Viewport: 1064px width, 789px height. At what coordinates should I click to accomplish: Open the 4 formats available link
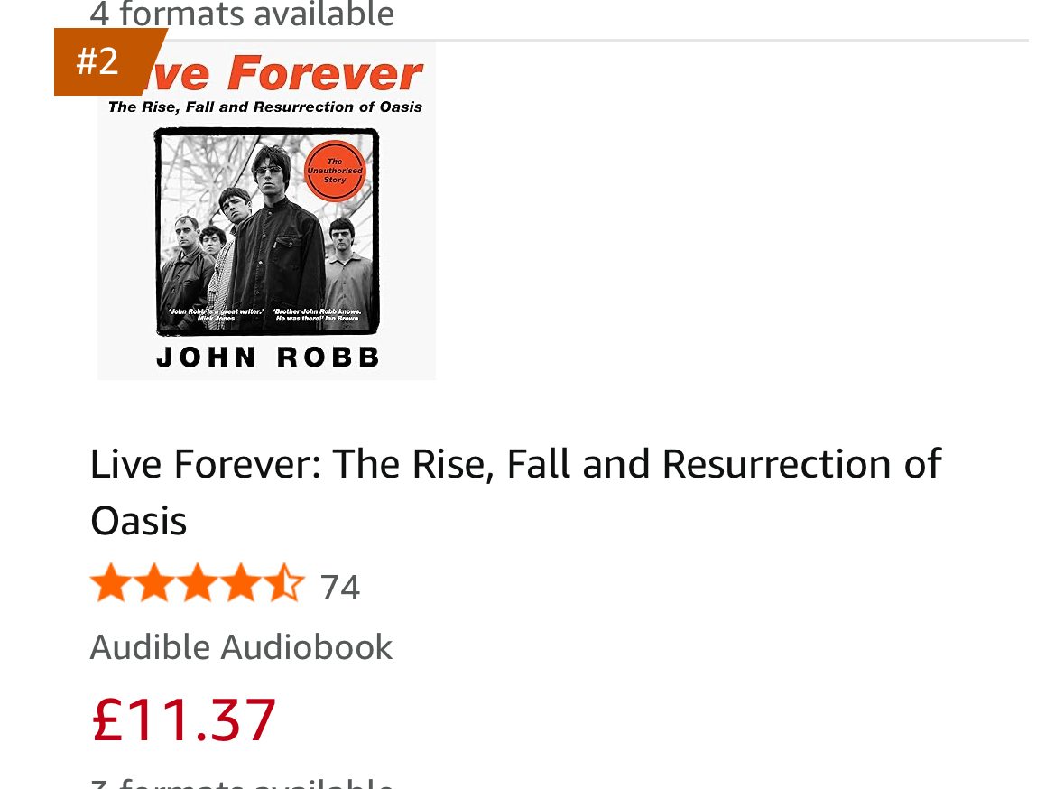[x=242, y=14]
